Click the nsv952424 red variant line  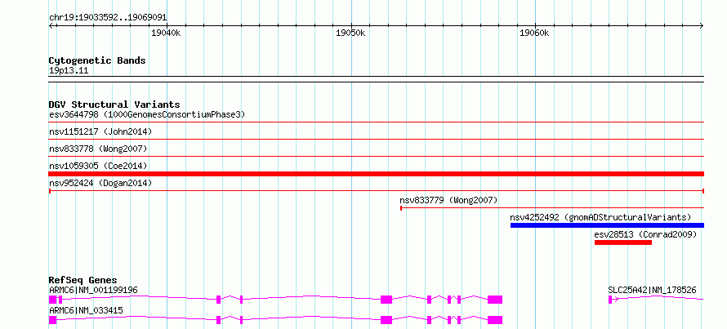376,190
